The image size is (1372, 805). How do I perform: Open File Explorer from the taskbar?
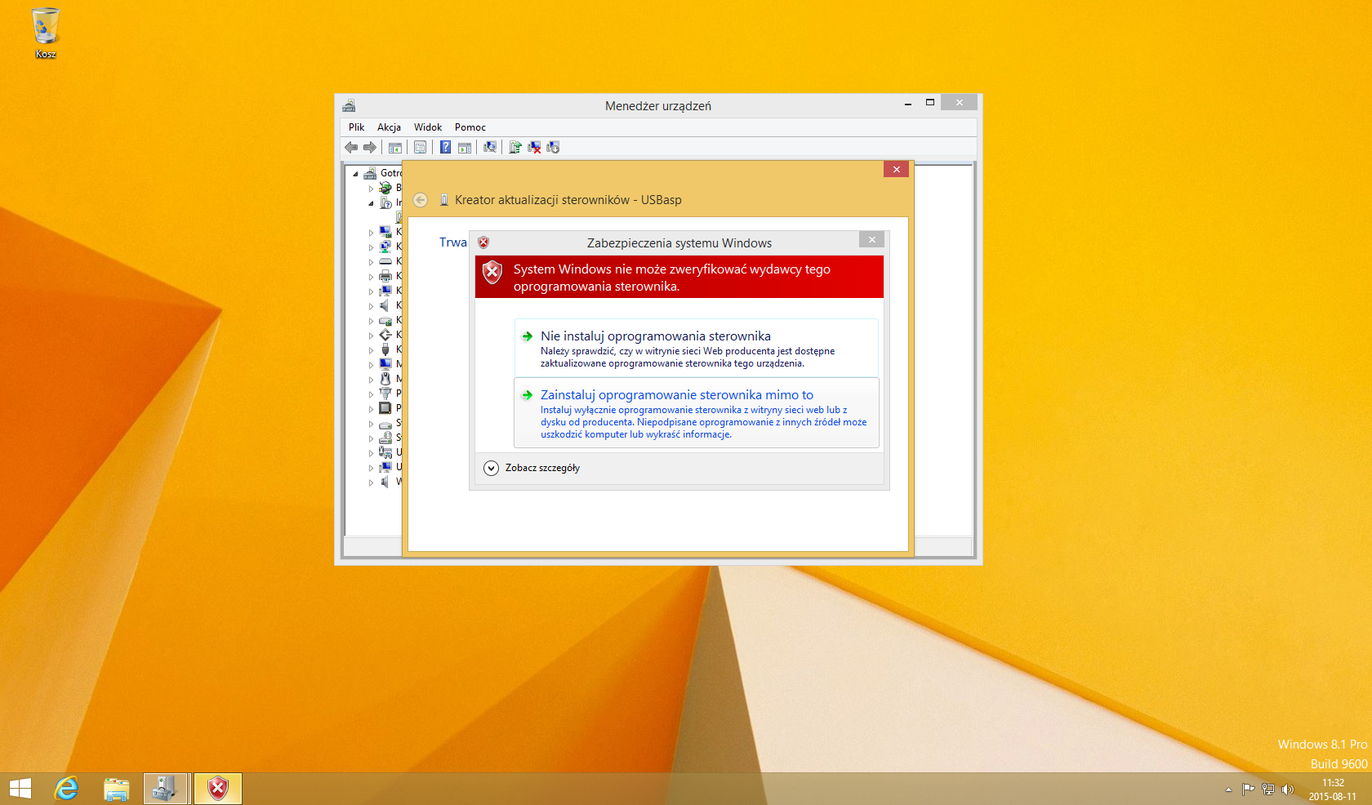(x=117, y=789)
